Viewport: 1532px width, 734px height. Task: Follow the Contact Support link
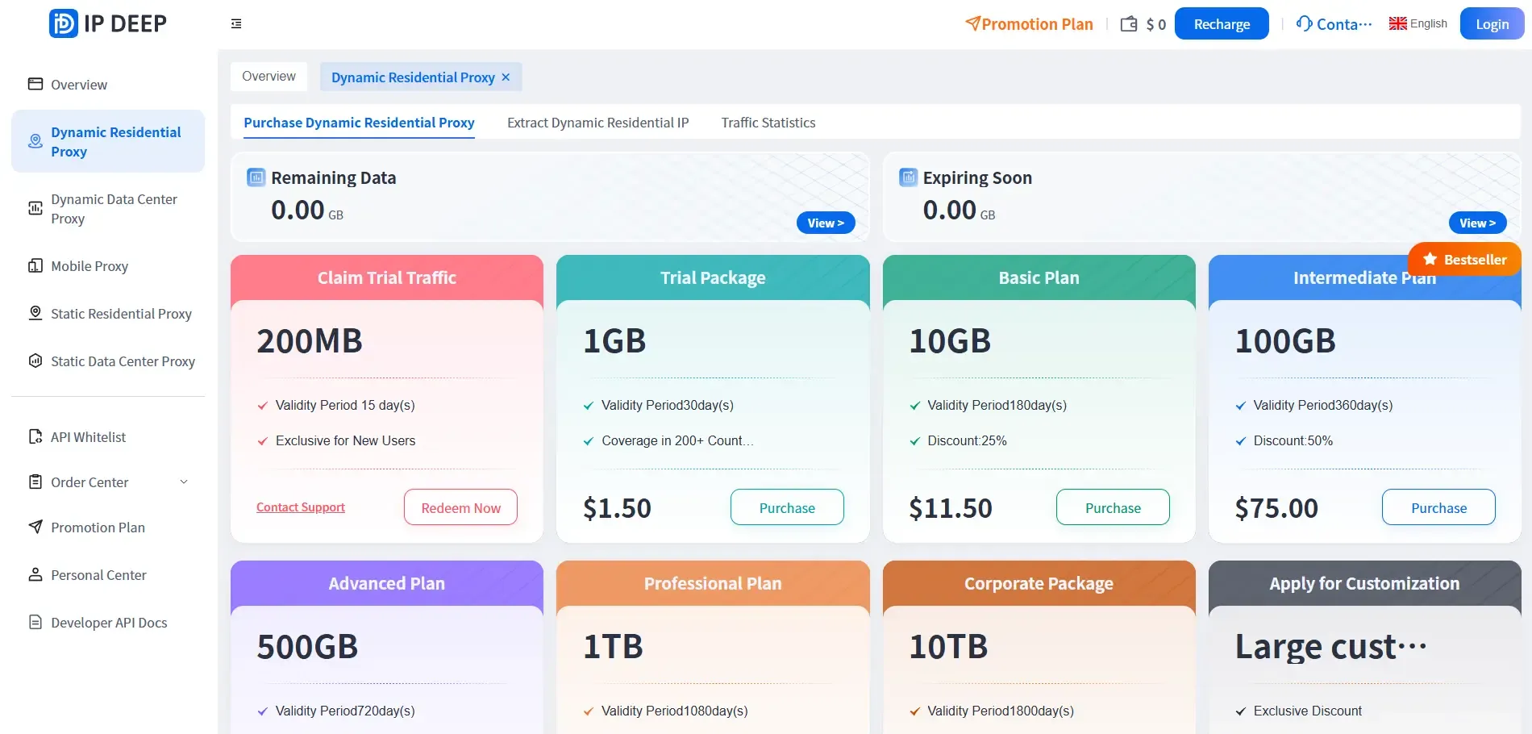301,507
